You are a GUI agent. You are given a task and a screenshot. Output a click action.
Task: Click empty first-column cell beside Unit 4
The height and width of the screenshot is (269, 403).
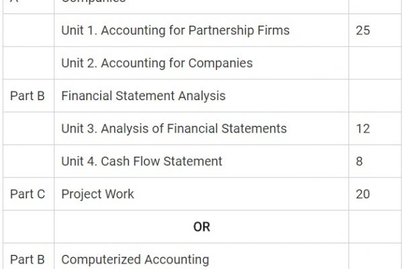28,161
